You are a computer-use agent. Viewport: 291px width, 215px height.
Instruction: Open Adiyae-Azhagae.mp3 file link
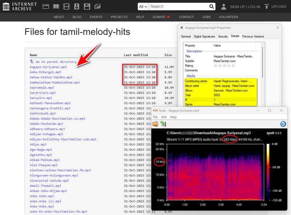point(47,134)
